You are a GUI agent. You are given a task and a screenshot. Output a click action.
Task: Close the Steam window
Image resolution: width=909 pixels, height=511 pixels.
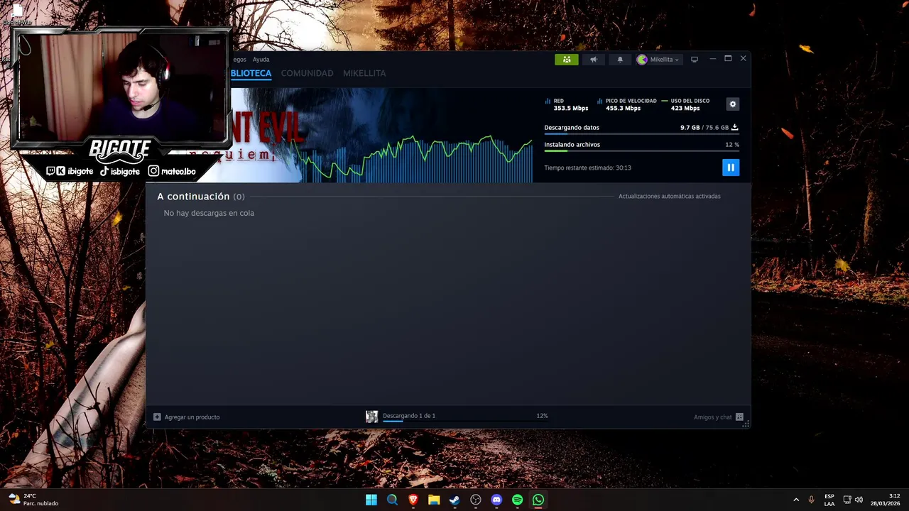tap(743, 59)
